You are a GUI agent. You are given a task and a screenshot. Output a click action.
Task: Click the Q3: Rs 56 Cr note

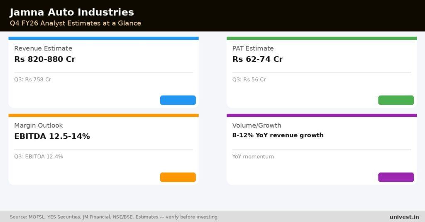coord(249,80)
